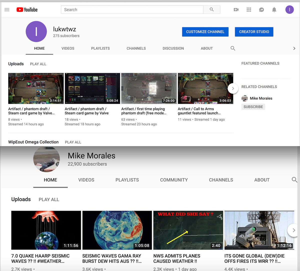The height and width of the screenshot is (271, 300).
Task: Open Mike Morales Uploads heading
Action: pyautogui.click(x=21, y=199)
